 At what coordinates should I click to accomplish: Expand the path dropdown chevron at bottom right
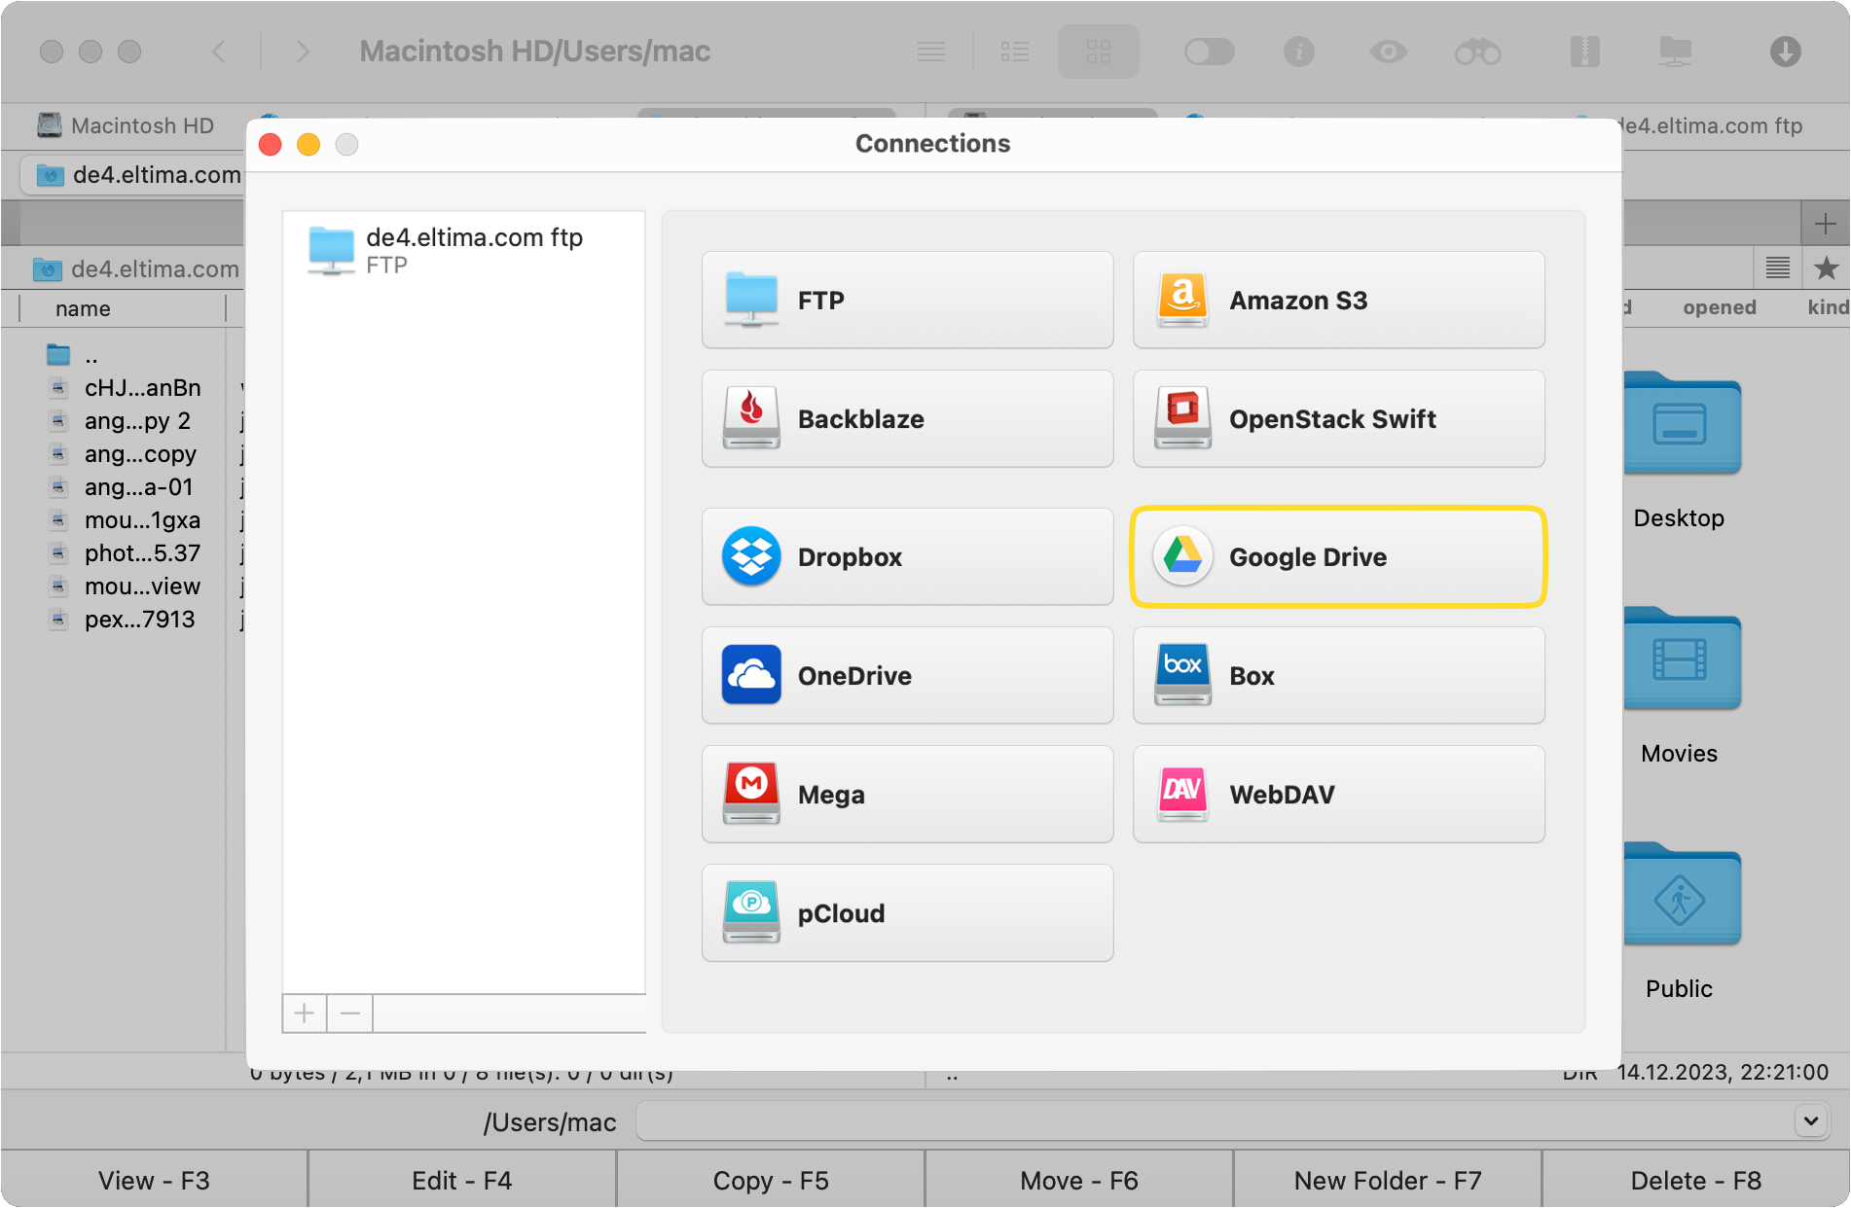point(1812,1119)
